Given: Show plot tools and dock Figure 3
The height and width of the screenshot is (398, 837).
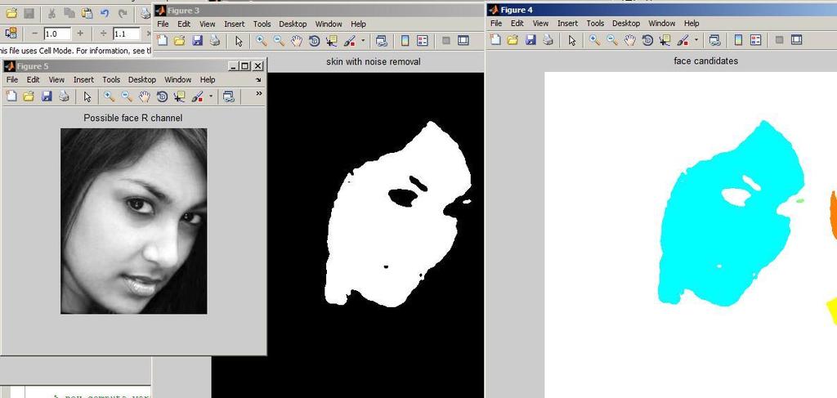Looking at the screenshot, I should coord(463,41).
